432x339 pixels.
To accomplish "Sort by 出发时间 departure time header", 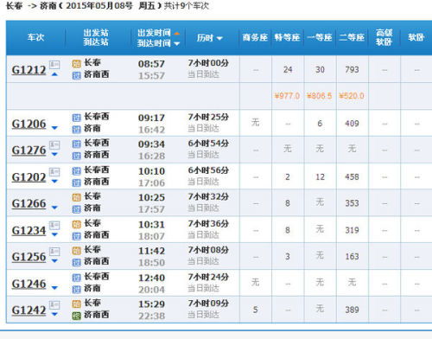I will tap(158, 33).
